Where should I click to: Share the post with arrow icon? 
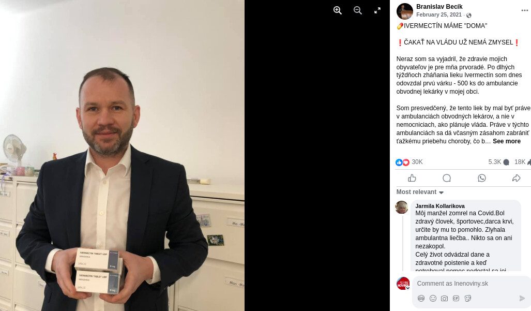[x=516, y=178]
